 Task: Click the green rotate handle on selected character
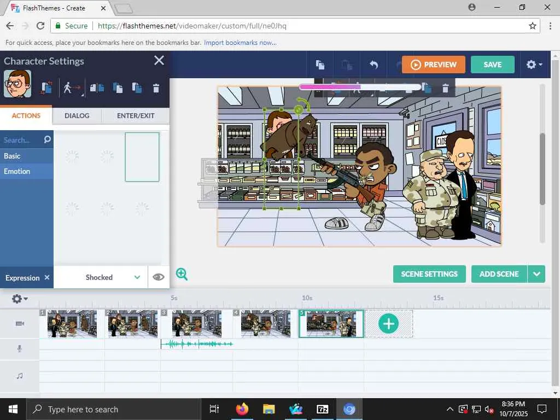[298, 109]
